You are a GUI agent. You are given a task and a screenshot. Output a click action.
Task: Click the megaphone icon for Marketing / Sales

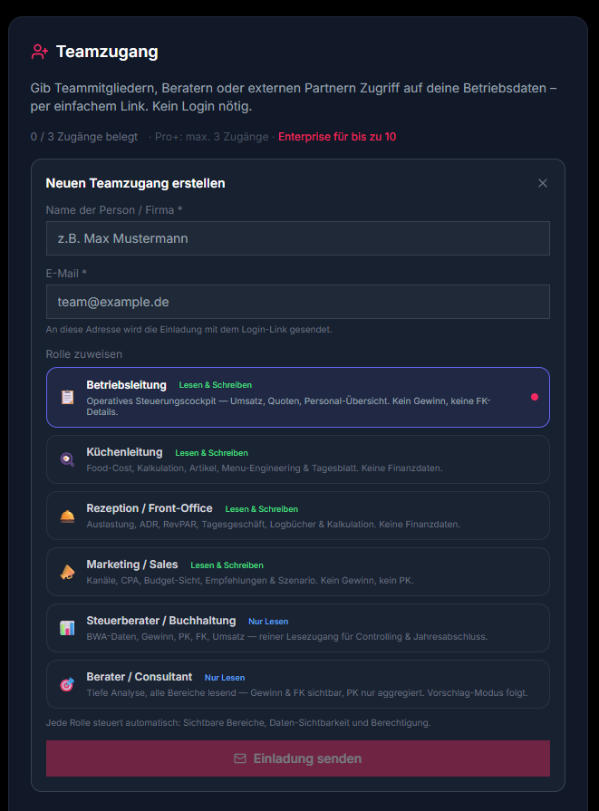pyautogui.click(x=67, y=572)
